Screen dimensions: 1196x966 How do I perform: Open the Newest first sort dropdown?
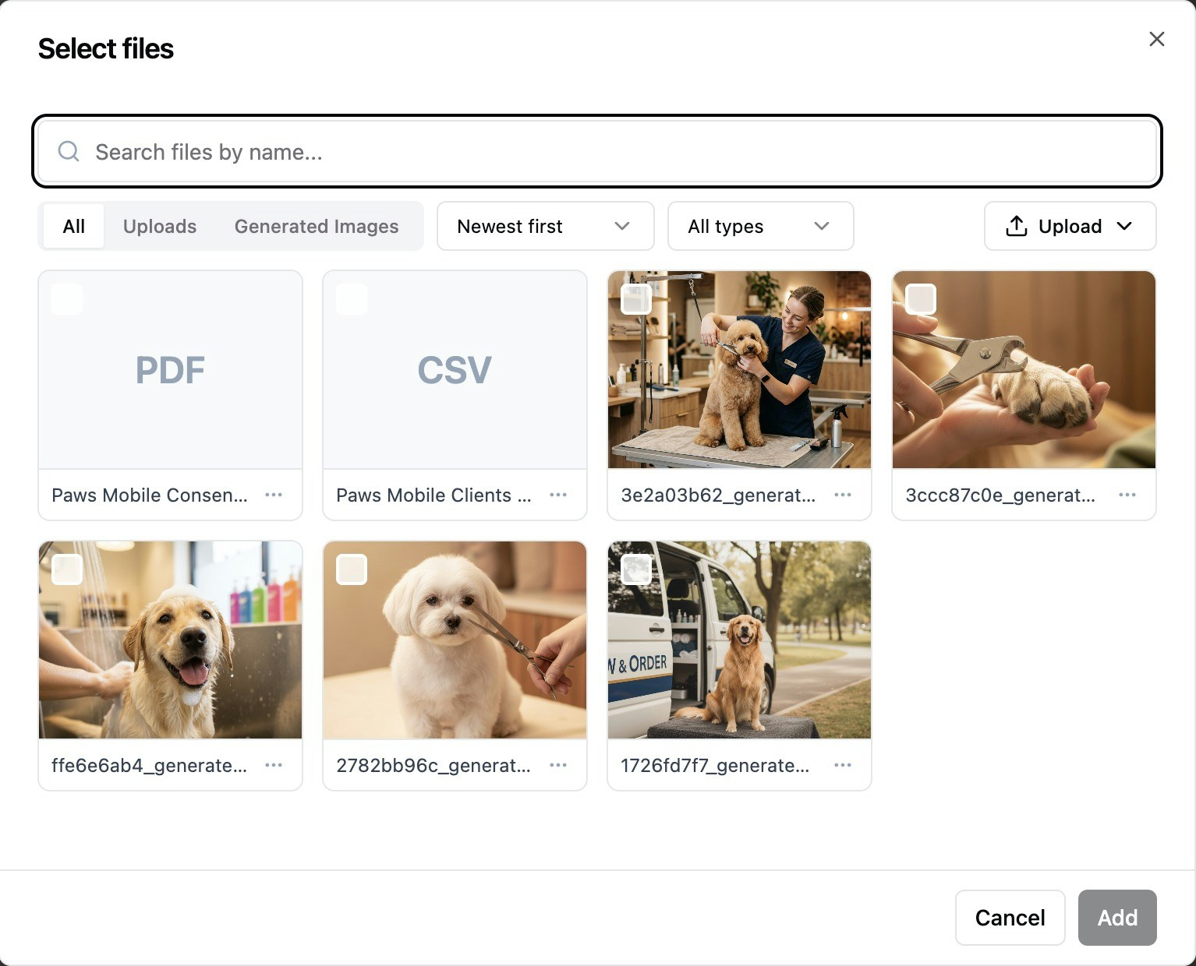pos(544,226)
